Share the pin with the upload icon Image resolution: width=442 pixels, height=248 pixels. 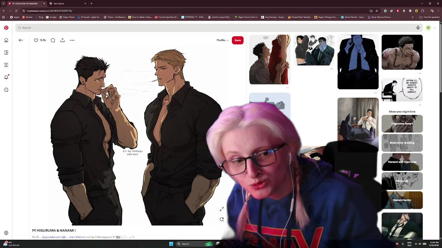(63, 40)
